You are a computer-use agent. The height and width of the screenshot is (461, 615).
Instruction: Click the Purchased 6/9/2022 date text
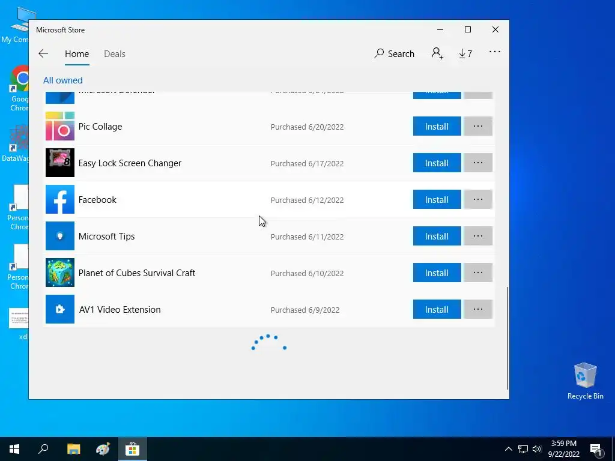[305, 310]
